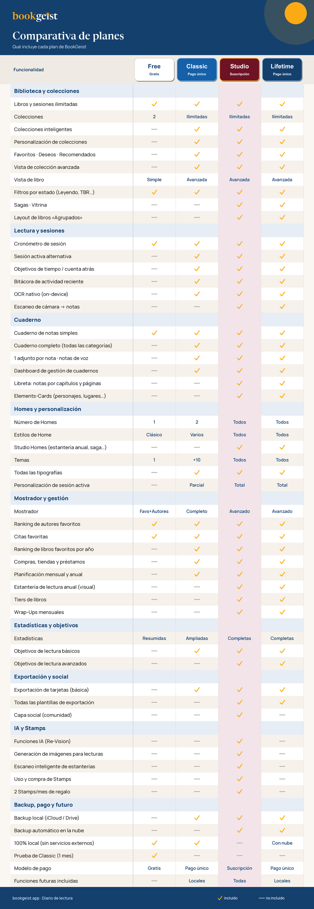This screenshot has height=909, width=314.
Task: Click the 'Con nube' value in Lifetime column
Action: point(282,843)
